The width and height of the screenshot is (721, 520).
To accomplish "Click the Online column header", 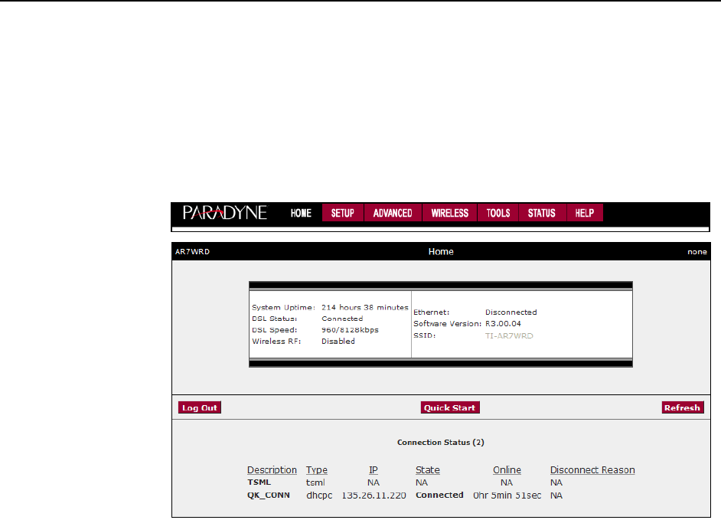I will (507, 470).
